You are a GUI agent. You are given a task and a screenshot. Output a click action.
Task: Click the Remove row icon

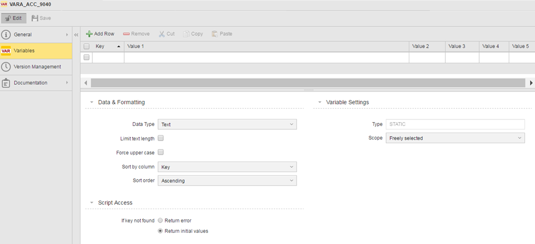click(126, 34)
